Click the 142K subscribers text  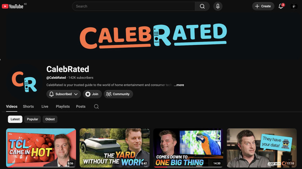[81, 78]
